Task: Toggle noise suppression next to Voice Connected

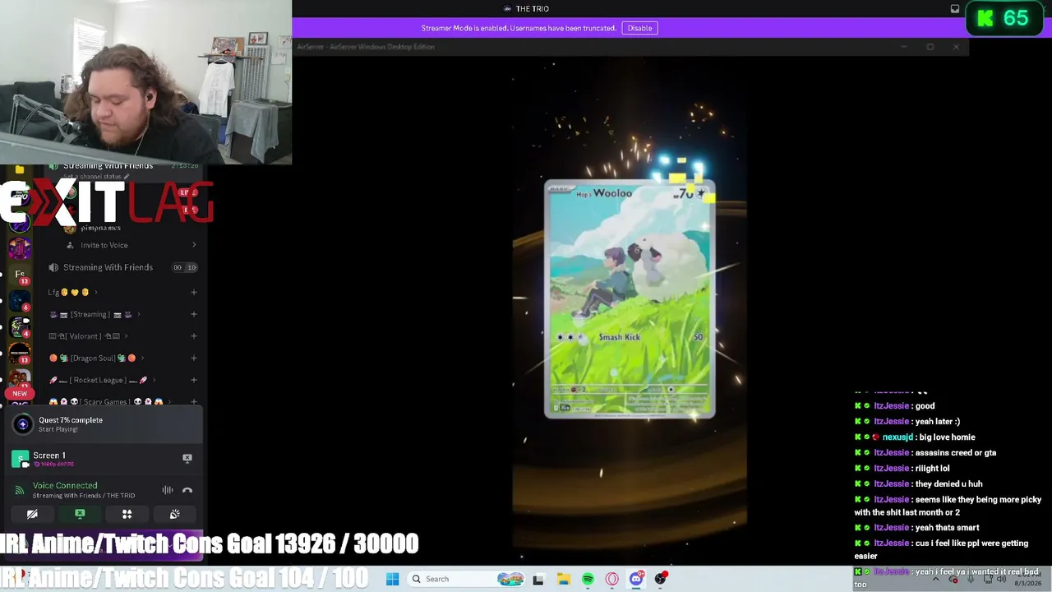Action: coord(168,490)
